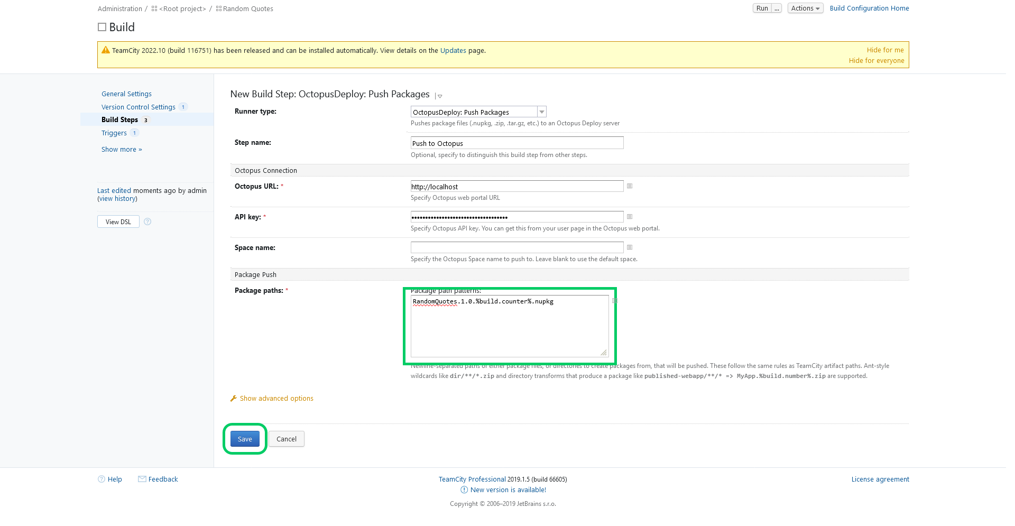This screenshot has width=1015, height=526.
Task: Click the info icon beside New version notice
Action: coord(464,490)
